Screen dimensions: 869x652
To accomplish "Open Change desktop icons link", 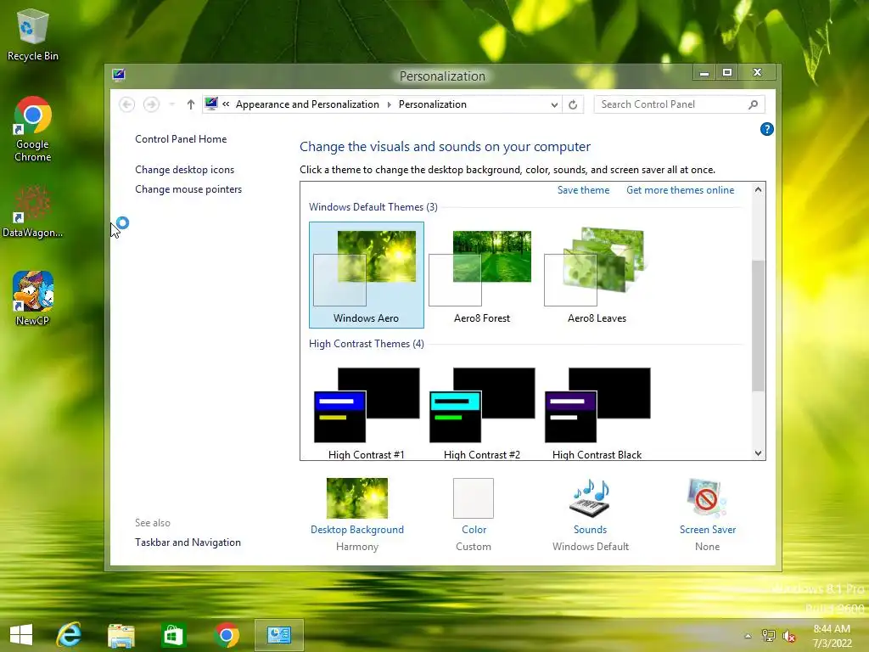I will 184,170.
